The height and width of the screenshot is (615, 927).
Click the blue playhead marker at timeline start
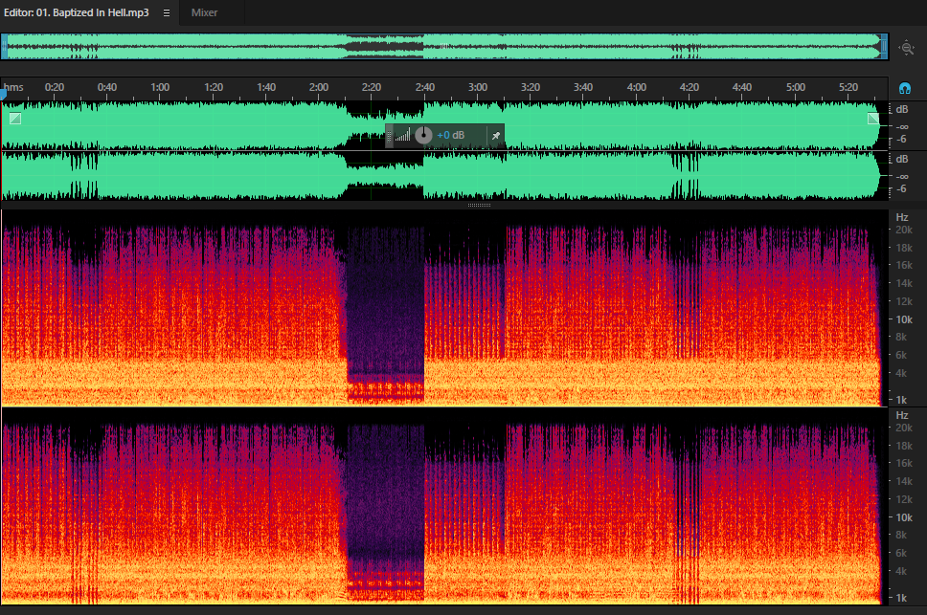(3, 93)
